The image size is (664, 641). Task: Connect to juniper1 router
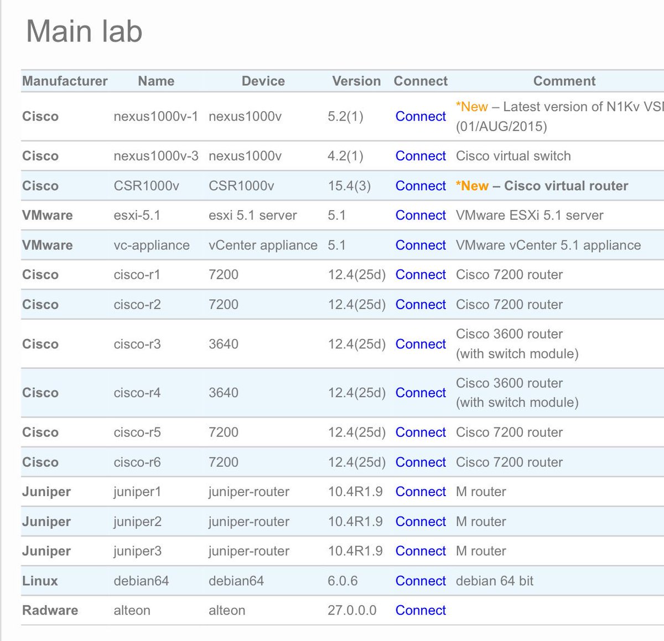pyautogui.click(x=421, y=492)
